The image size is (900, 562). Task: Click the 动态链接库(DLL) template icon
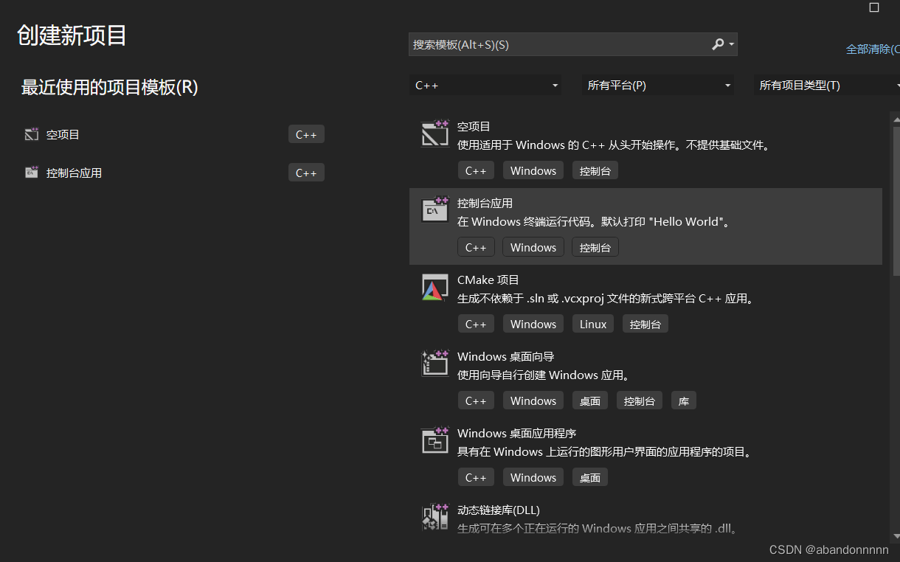coord(435,517)
